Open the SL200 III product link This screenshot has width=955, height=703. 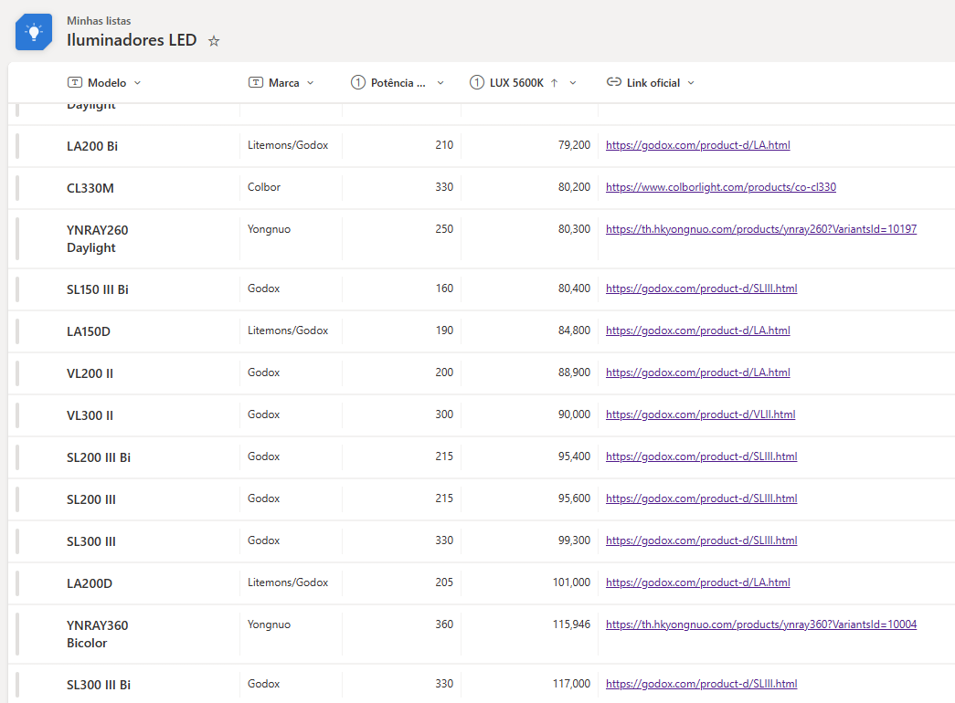point(702,498)
